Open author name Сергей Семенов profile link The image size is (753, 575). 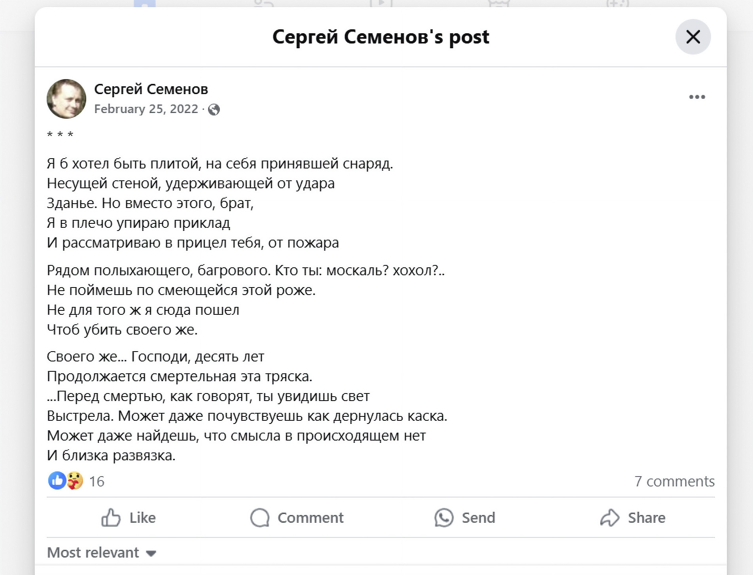151,89
